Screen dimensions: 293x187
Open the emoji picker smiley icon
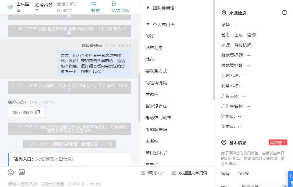coord(11,172)
